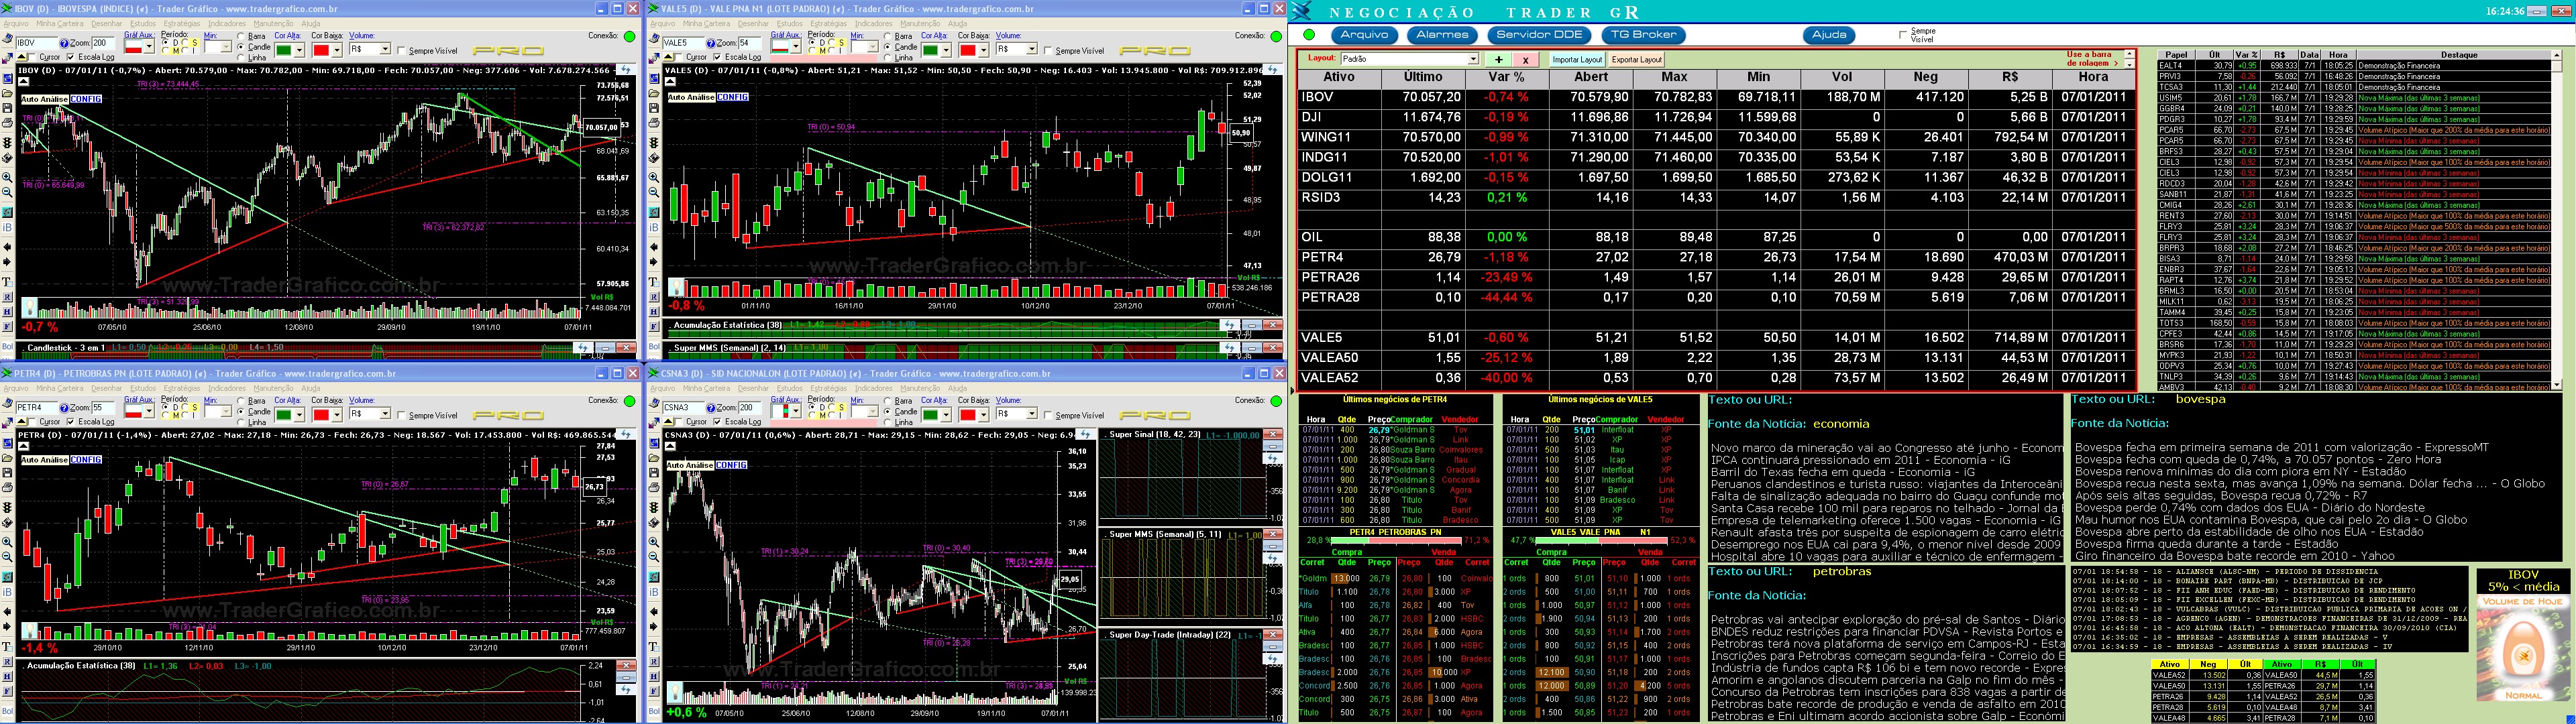The image size is (2576, 724).
Task: Open the Estratégias menu in the CSNA3 window
Action: [x=829, y=389]
